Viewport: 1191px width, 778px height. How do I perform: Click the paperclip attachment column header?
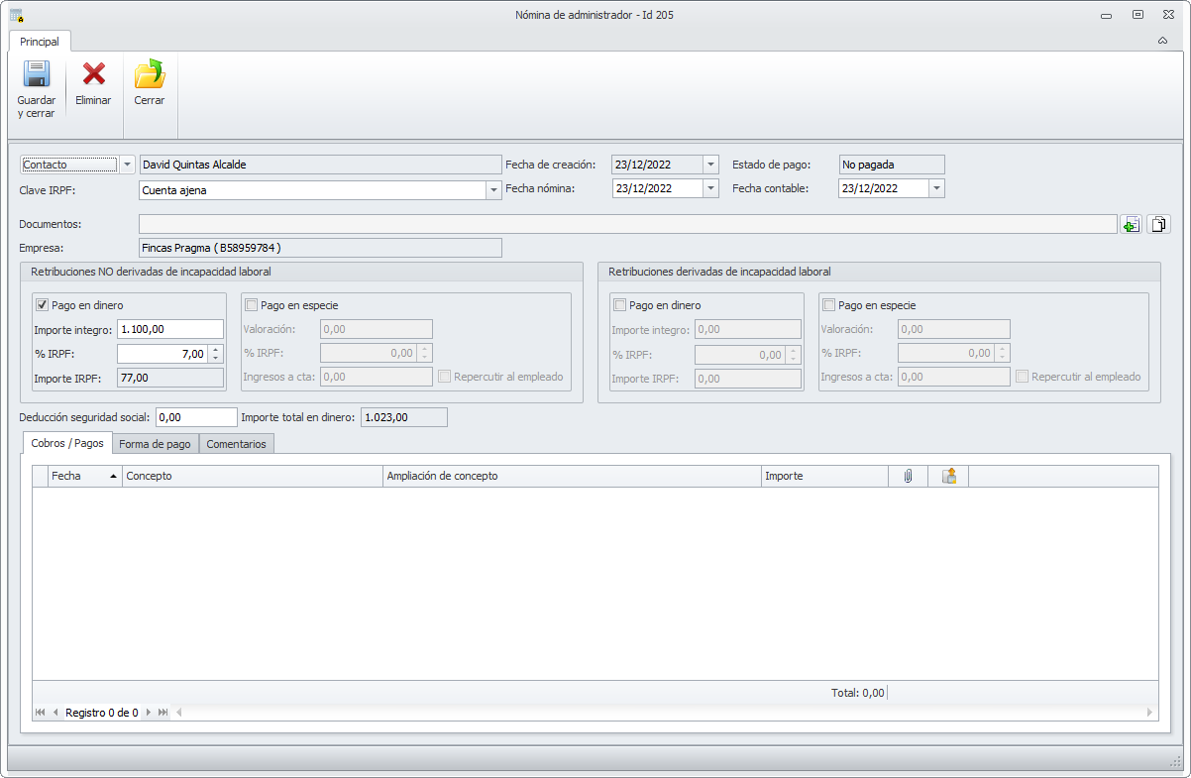[x=908, y=477]
